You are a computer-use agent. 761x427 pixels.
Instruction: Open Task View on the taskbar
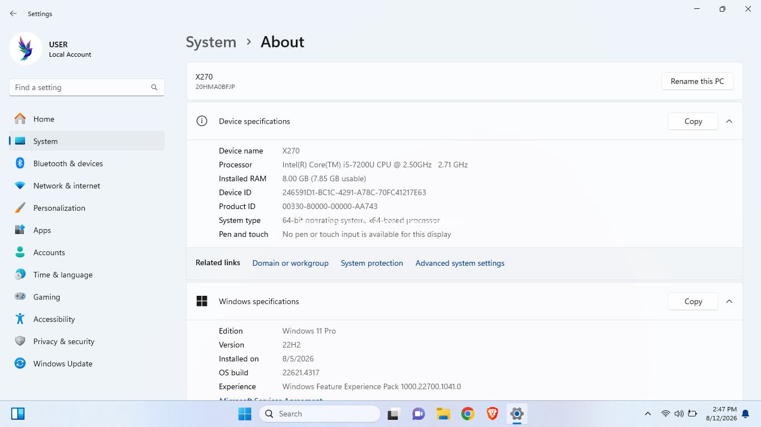click(394, 414)
